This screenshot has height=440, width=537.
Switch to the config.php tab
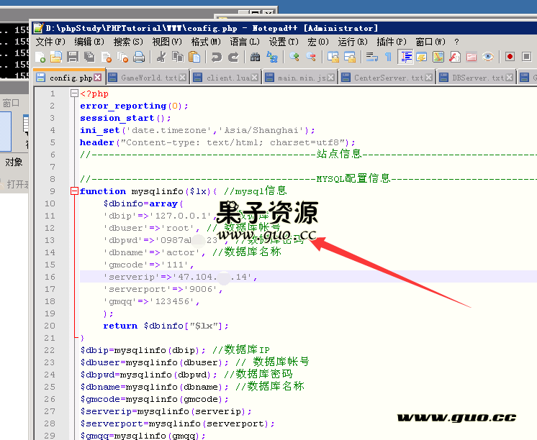(x=71, y=78)
